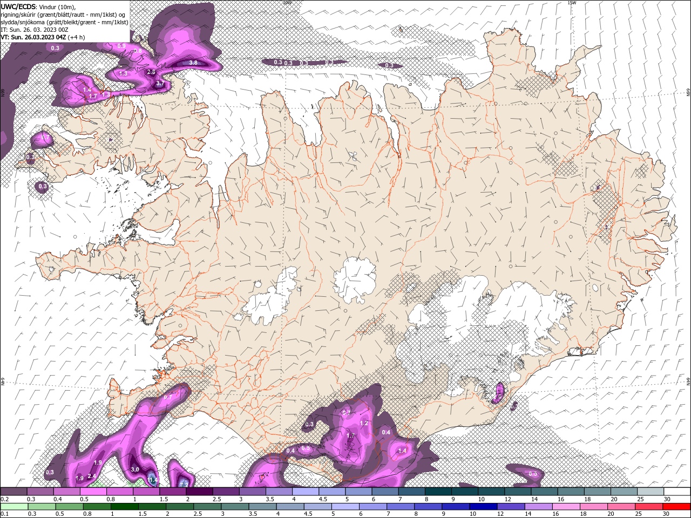Click the 30 label on the rain scale

click(x=667, y=514)
